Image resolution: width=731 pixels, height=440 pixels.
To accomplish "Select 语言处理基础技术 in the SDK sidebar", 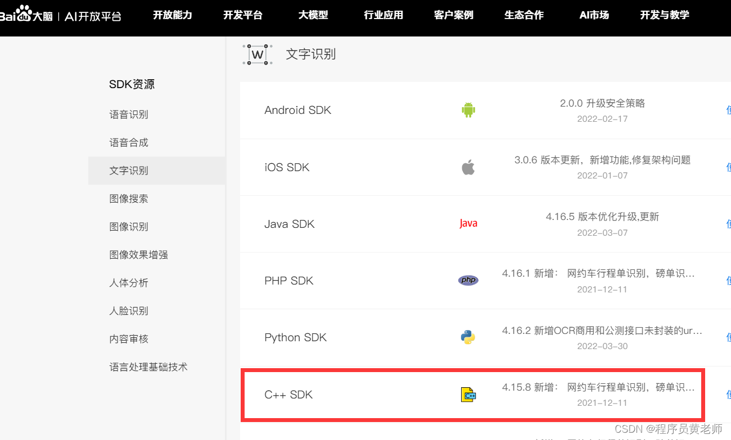I will (148, 367).
